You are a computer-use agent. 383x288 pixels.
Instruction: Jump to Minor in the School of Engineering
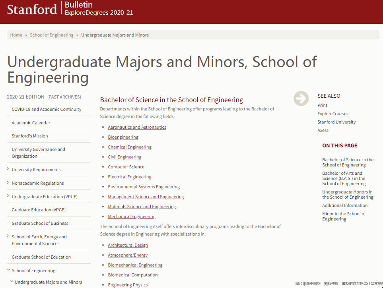[344, 216]
